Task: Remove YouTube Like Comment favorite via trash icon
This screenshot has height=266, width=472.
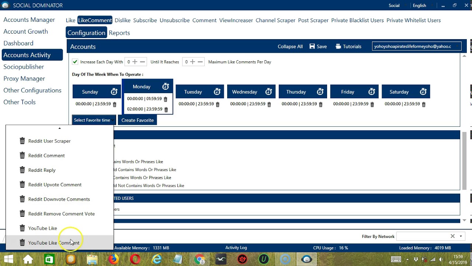Action: 22,243
